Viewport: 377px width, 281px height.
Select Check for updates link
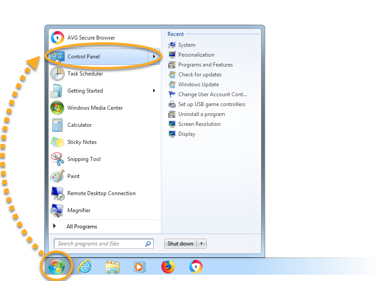click(x=200, y=75)
